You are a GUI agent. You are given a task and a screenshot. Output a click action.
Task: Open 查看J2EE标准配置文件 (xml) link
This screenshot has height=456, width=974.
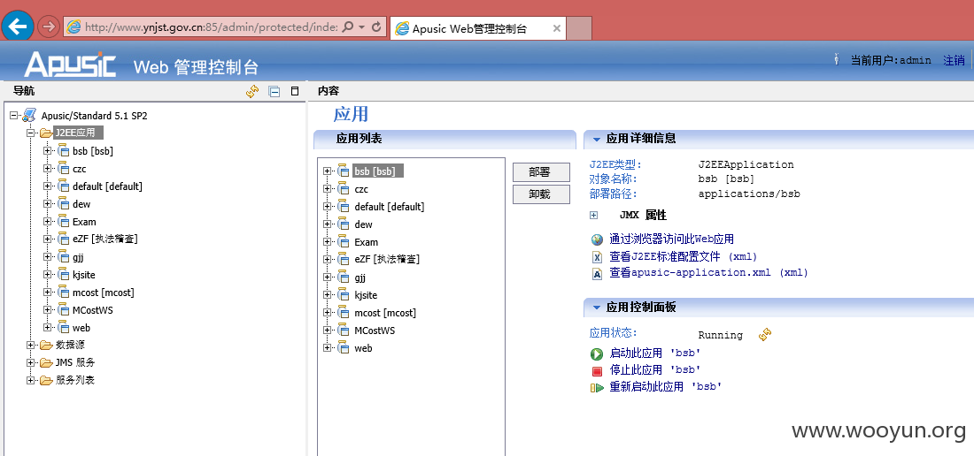(684, 256)
